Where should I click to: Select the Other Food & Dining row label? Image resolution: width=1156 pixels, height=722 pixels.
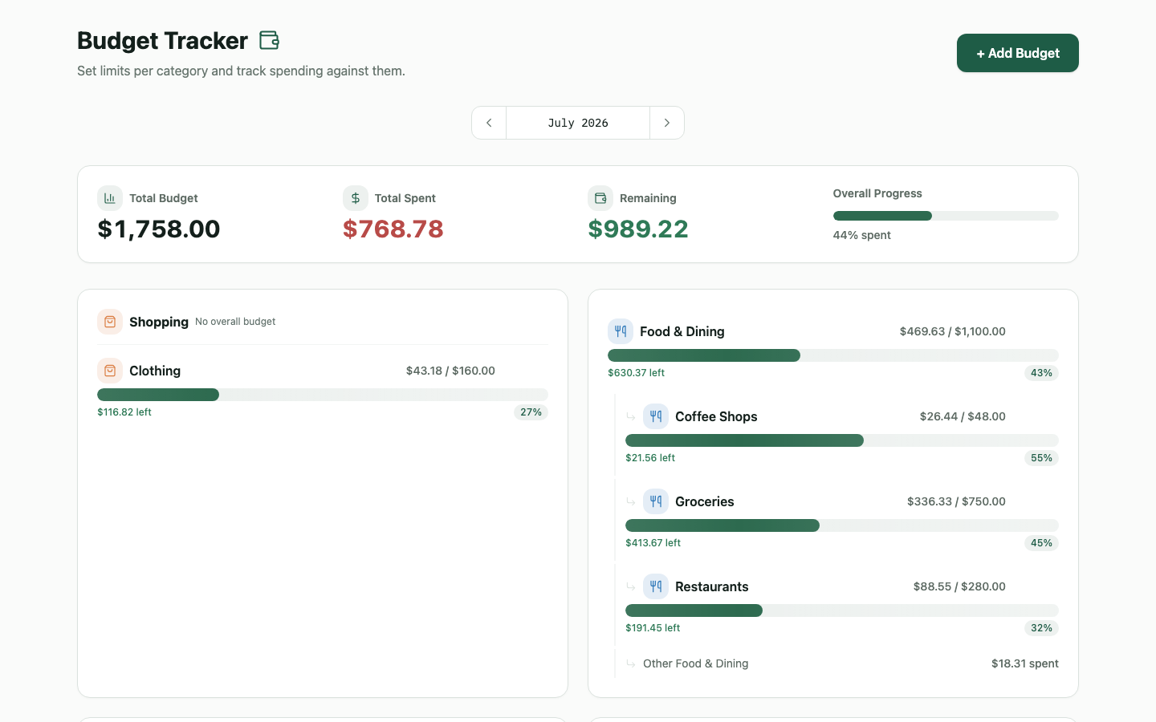696,663
